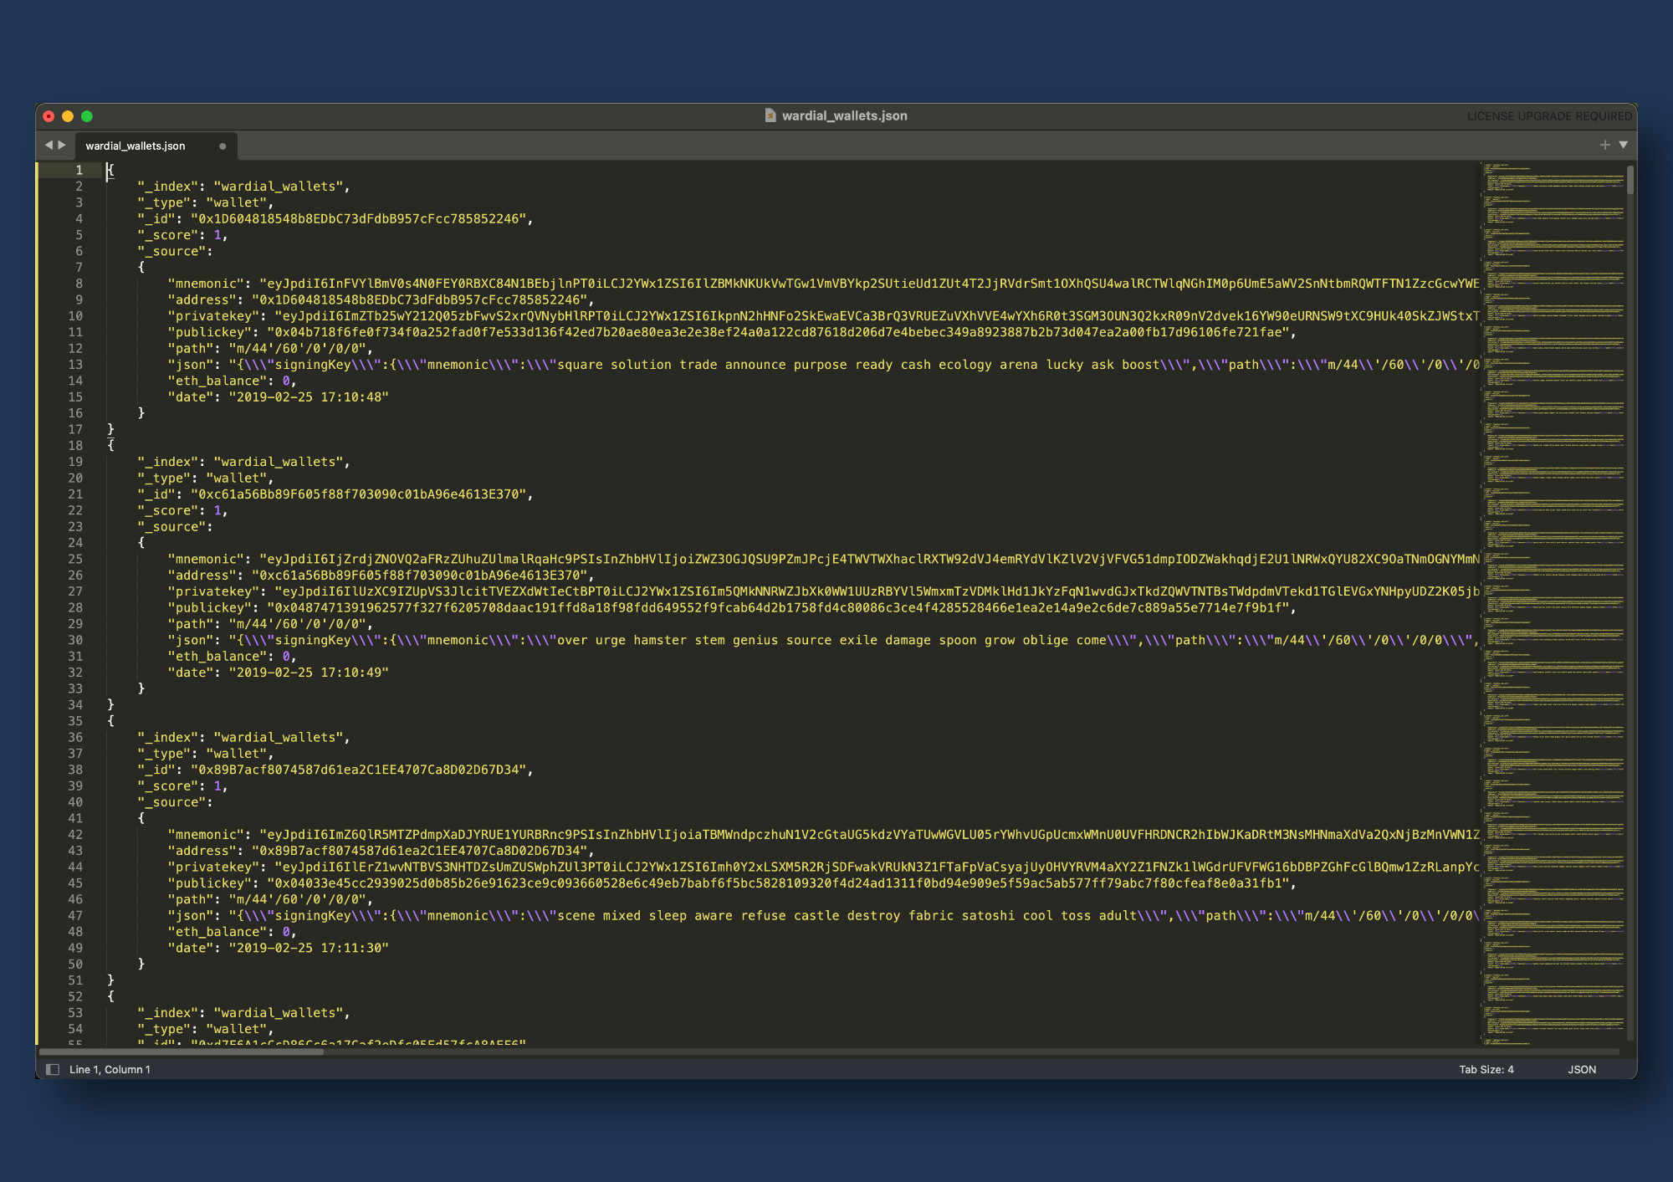Image resolution: width=1673 pixels, height=1182 pixels.
Task: Toggle the sidebar using status bar icon
Action: point(53,1069)
